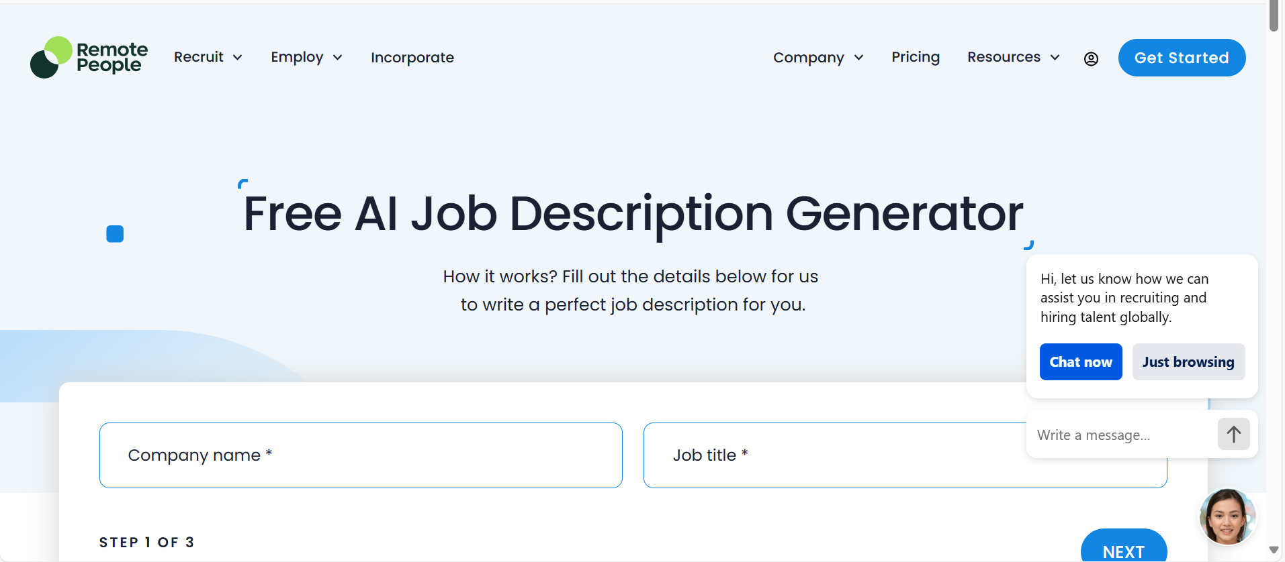Click the scrollbar down arrow

point(1274,550)
